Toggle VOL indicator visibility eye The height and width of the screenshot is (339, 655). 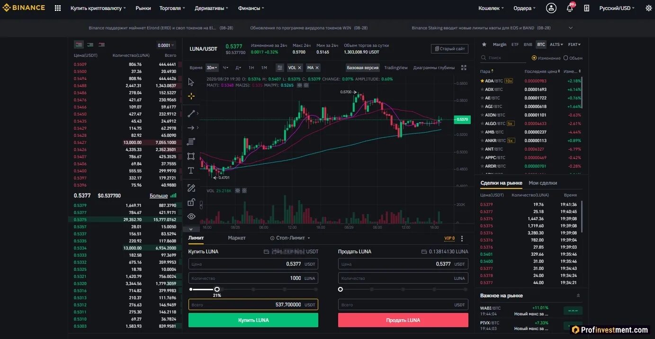click(x=238, y=191)
